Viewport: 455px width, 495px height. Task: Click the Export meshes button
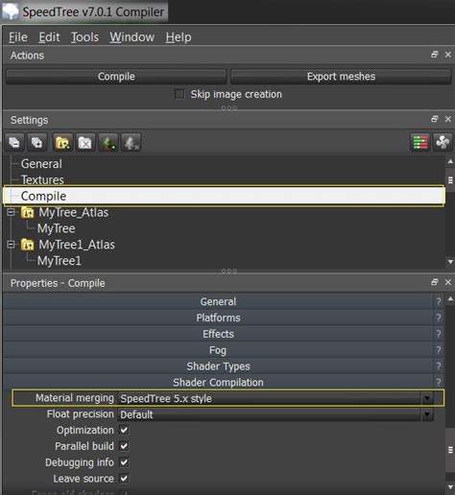(341, 77)
